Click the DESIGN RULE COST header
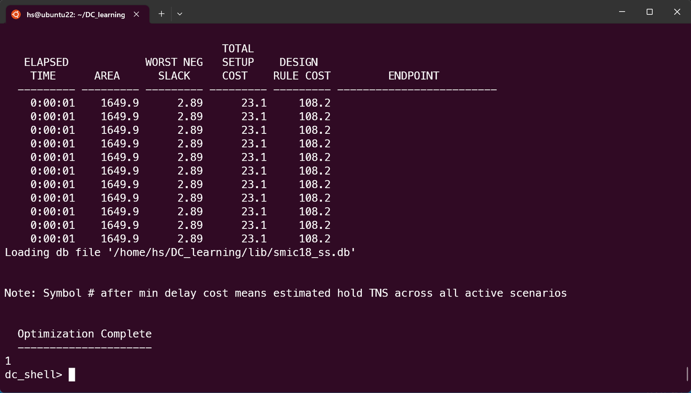Image resolution: width=691 pixels, height=393 pixels. click(x=301, y=69)
